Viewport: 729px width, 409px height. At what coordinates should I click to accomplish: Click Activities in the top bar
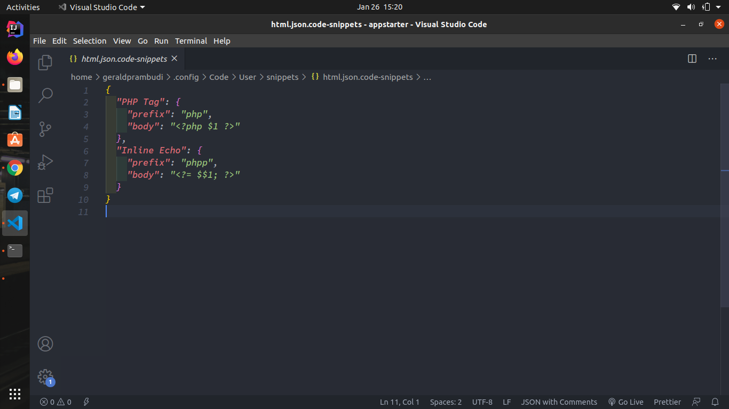23,7
